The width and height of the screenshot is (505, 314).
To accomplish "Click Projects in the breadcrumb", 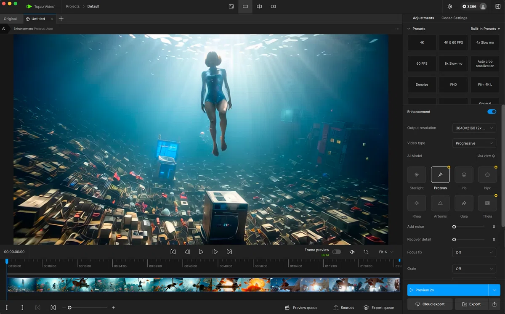I will (x=73, y=7).
